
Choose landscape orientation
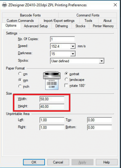coord(66,79)
